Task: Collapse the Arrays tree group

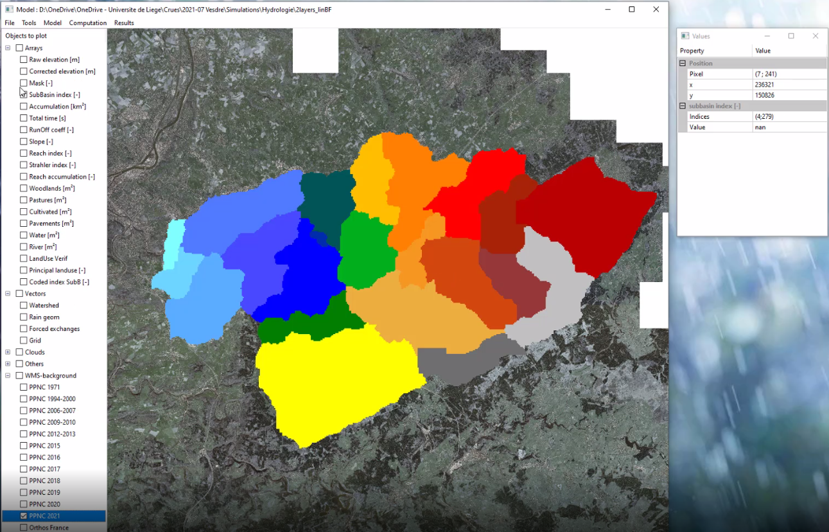Action: tap(8, 48)
